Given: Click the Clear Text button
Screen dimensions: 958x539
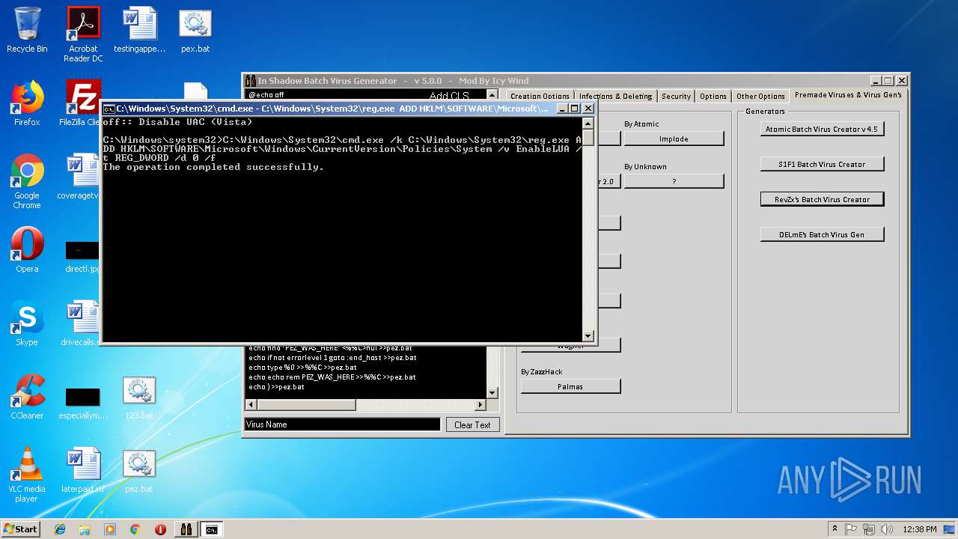Looking at the screenshot, I should point(472,424).
